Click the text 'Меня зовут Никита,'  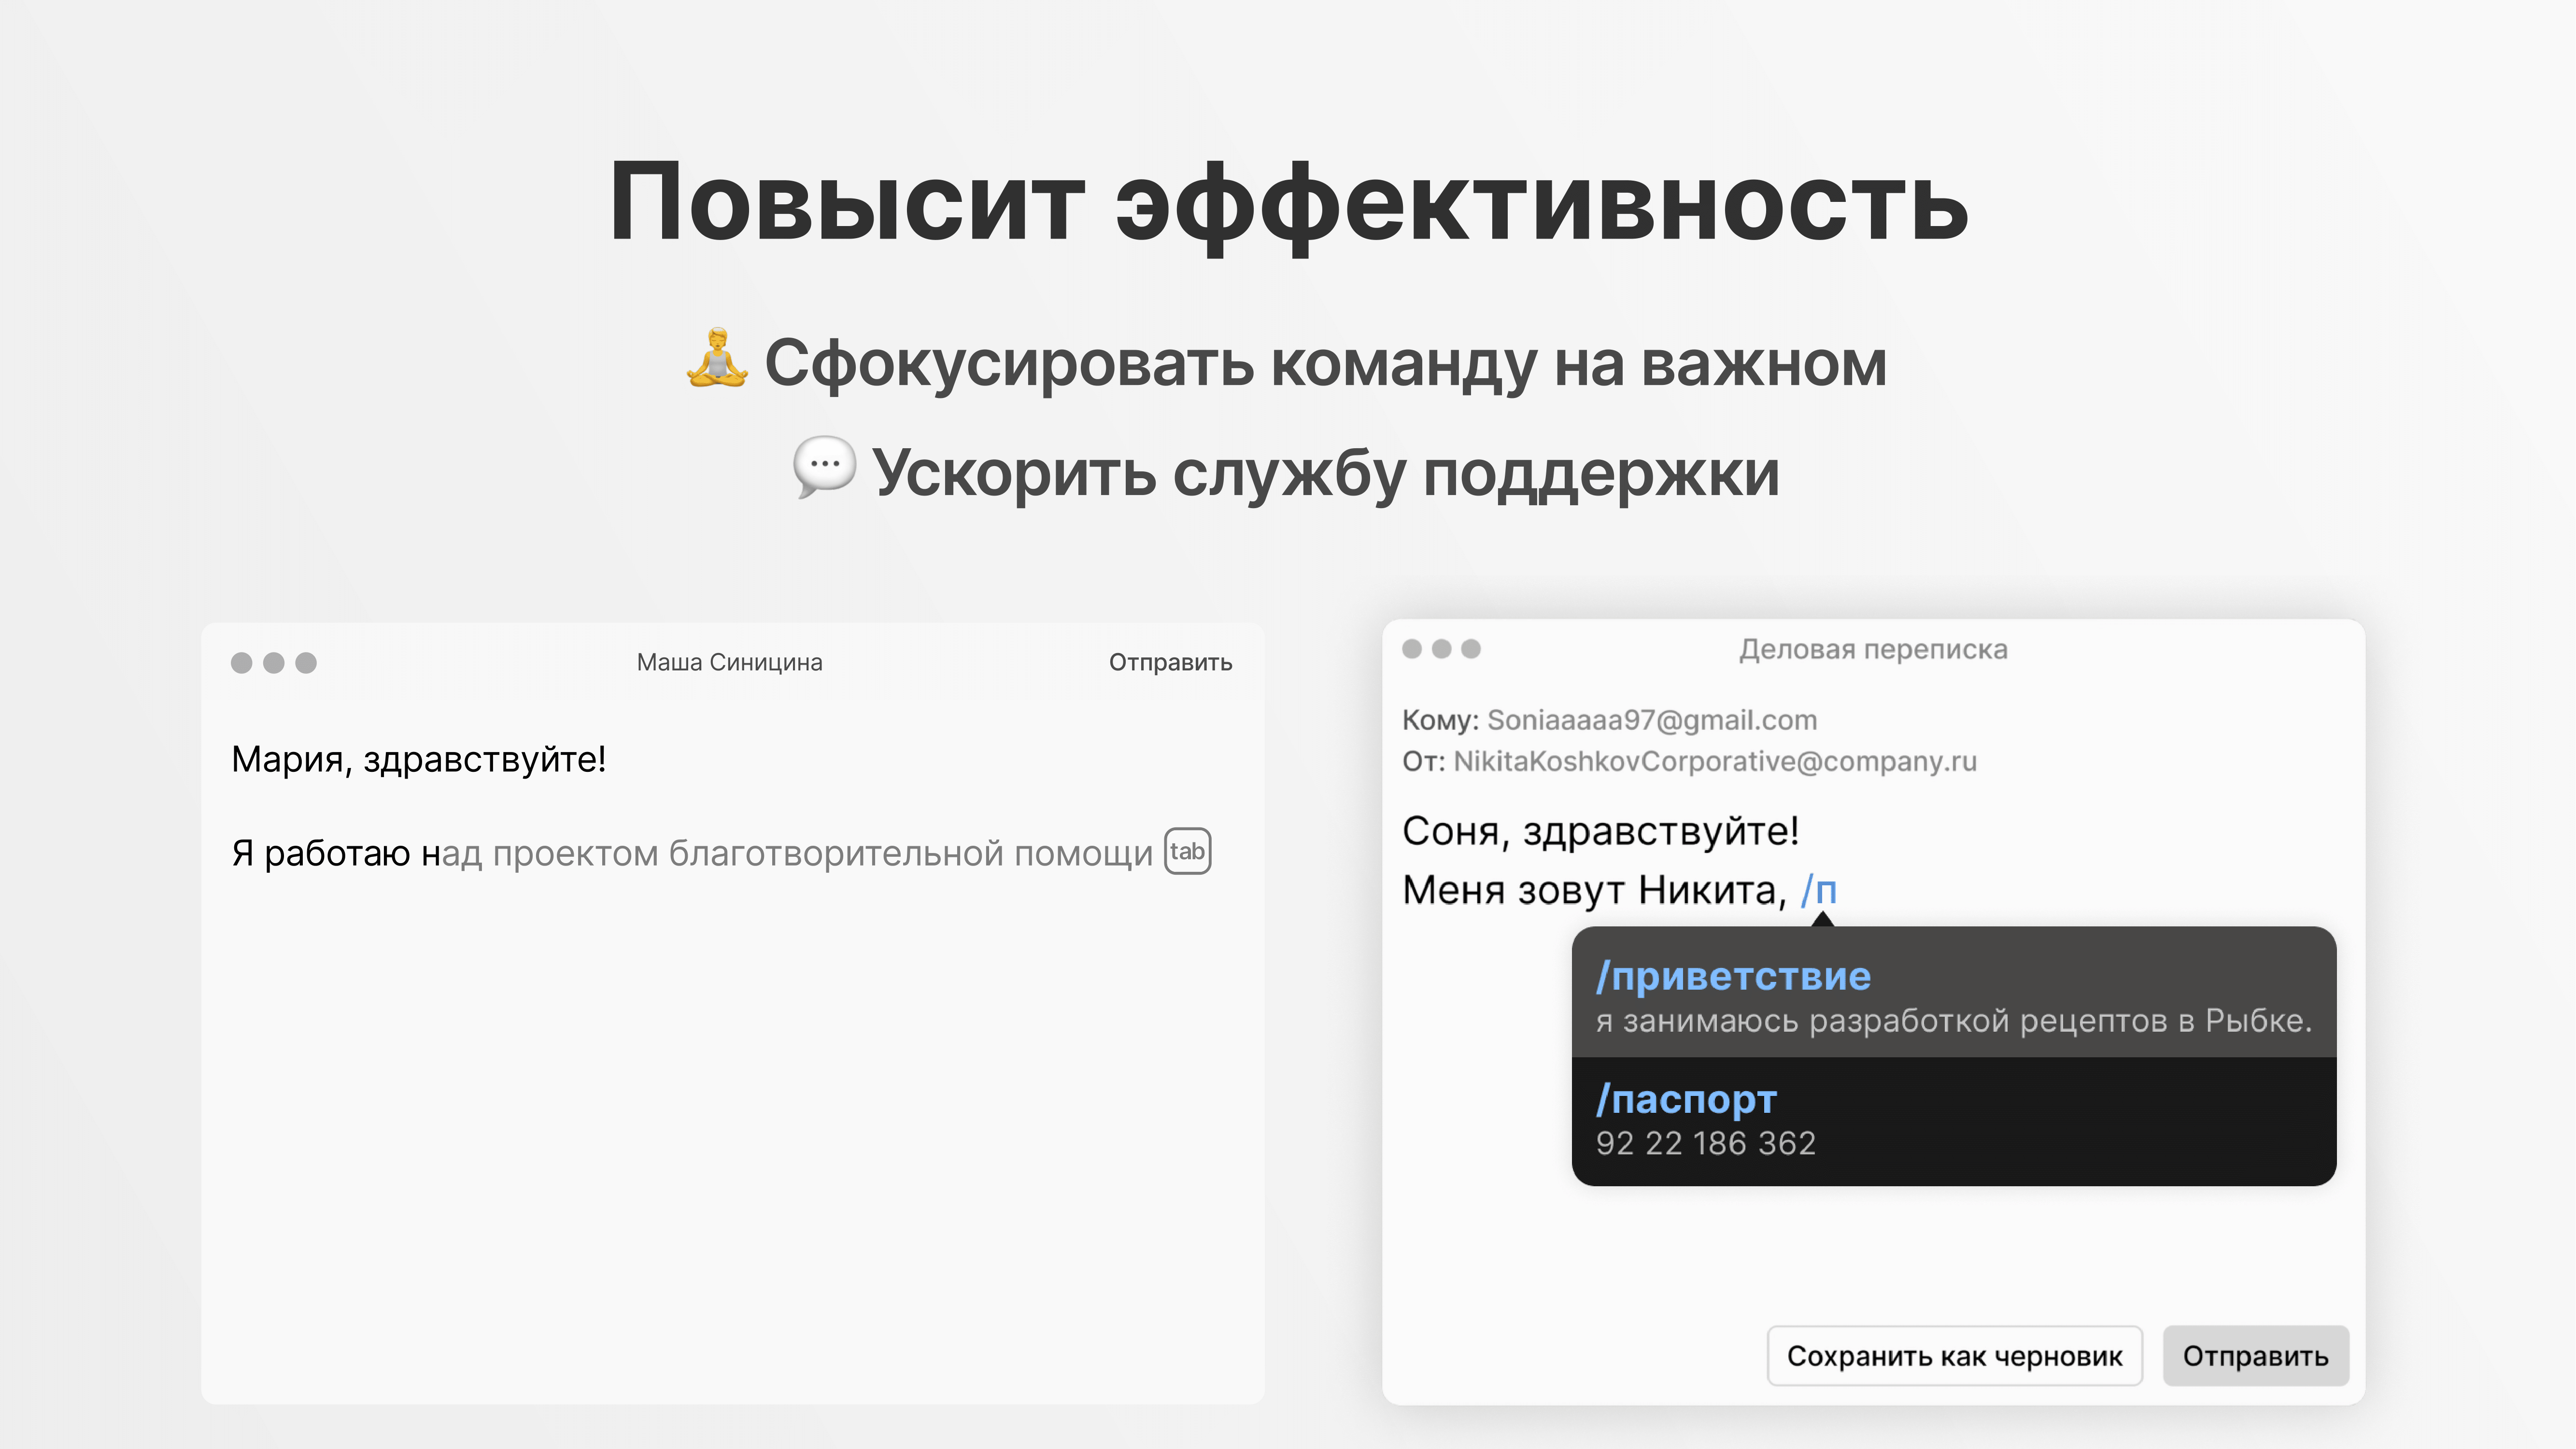[x=1594, y=890]
